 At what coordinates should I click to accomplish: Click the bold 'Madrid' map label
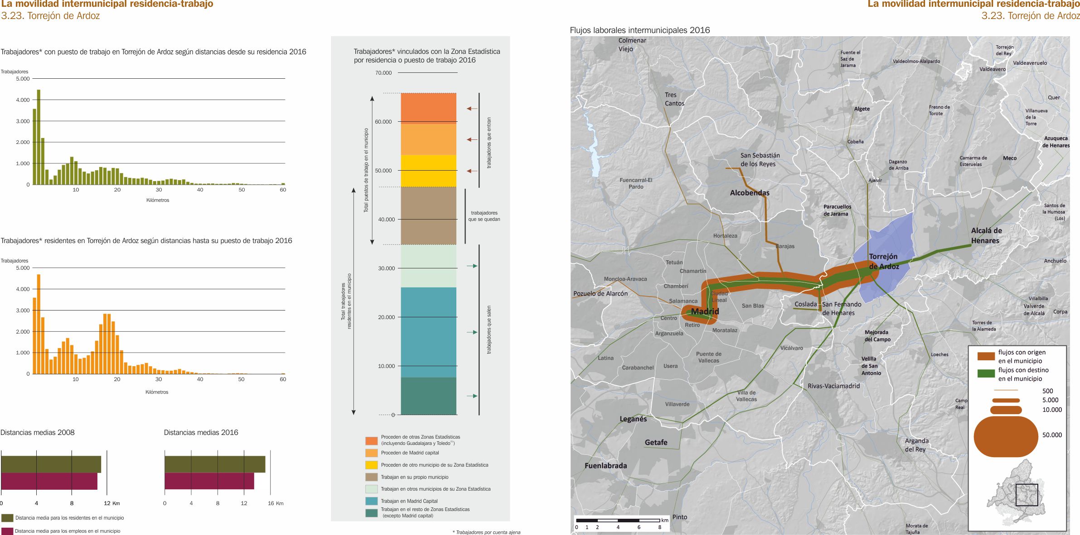tap(705, 311)
